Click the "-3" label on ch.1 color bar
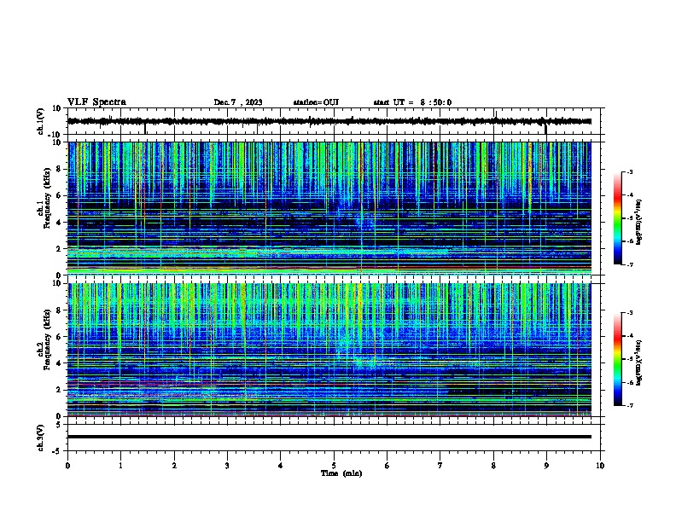This screenshot has height=522, width=676. pos(630,172)
